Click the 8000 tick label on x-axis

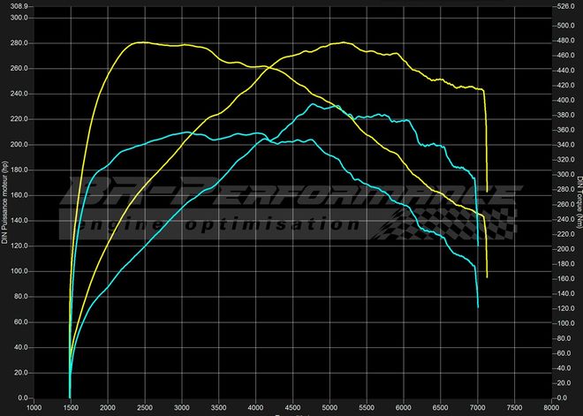pyautogui.click(x=552, y=408)
